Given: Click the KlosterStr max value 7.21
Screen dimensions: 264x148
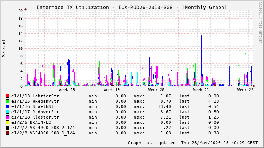Looking at the screenshot, I should click(166, 117).
